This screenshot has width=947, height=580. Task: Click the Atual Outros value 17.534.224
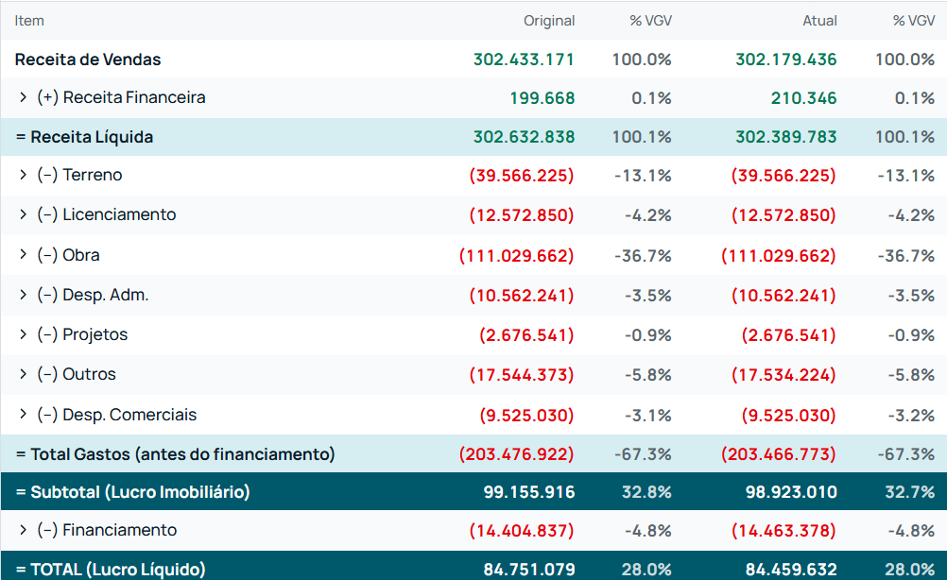point(783,375)
